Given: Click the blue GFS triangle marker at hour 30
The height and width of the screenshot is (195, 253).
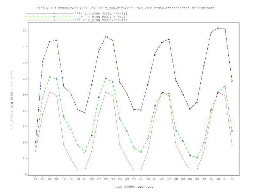Looking at the screenshot, I should [106, 37].
